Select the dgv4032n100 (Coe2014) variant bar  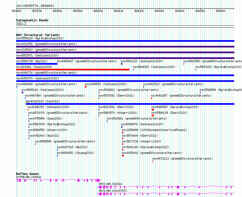(130, 104)
